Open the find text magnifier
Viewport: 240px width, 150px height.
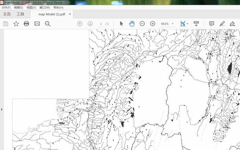[47, 24]
